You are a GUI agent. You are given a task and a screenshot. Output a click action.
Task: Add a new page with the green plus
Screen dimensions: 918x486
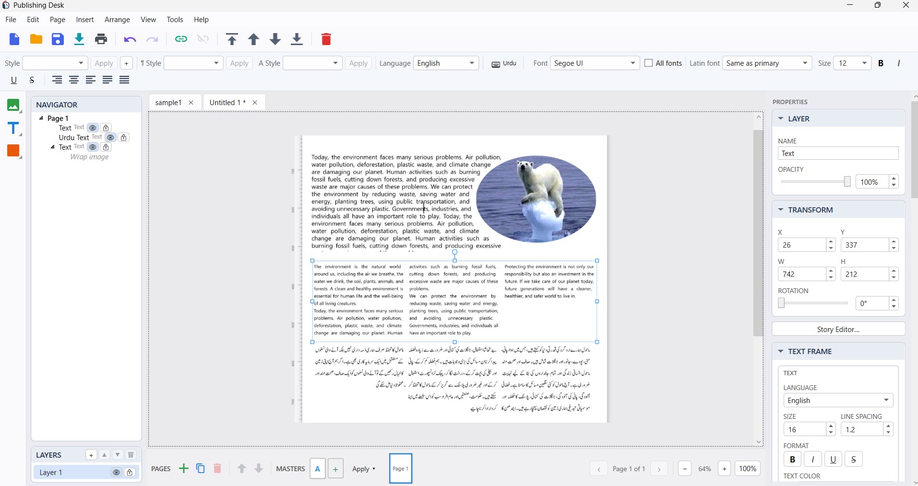183,469
